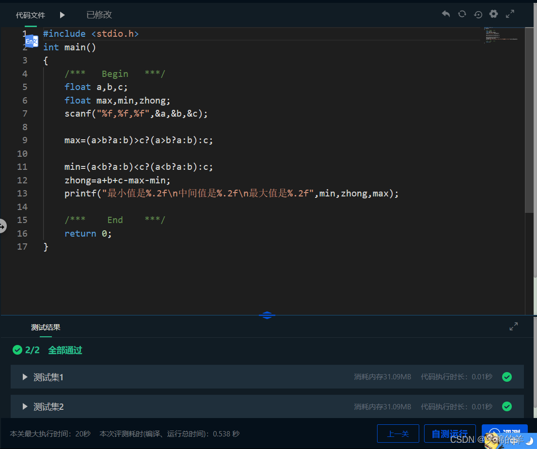Click the refresh sync icon in toolbar
The image size is (537, 449).
pos(462,14)
